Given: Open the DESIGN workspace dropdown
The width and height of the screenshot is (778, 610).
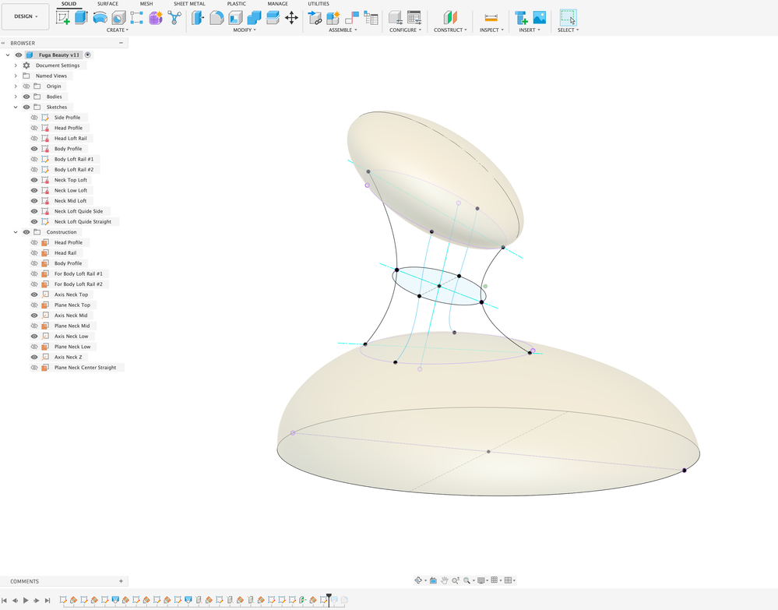Looking at the screenshot, I should pyautogui.click(x=26, y=16).
